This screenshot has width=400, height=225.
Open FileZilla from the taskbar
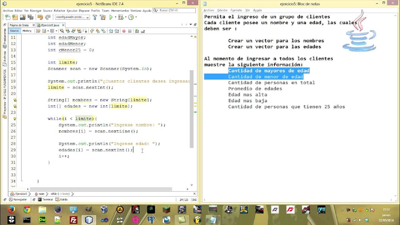[73, 220]
